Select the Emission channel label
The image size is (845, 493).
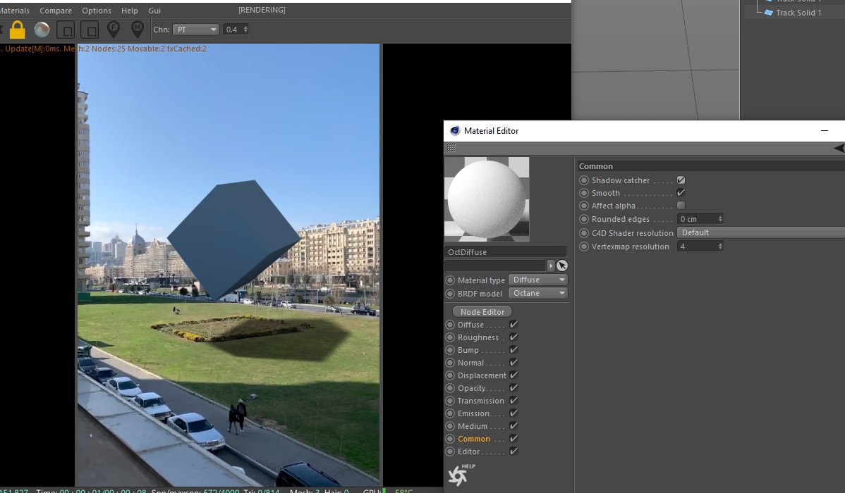click(x=474, y=413)
